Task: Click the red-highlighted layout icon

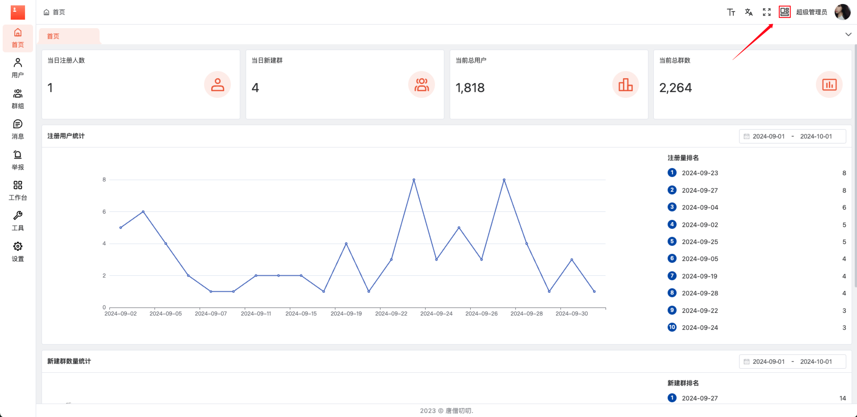Action: pyautogui.click(x=784, y=12)
